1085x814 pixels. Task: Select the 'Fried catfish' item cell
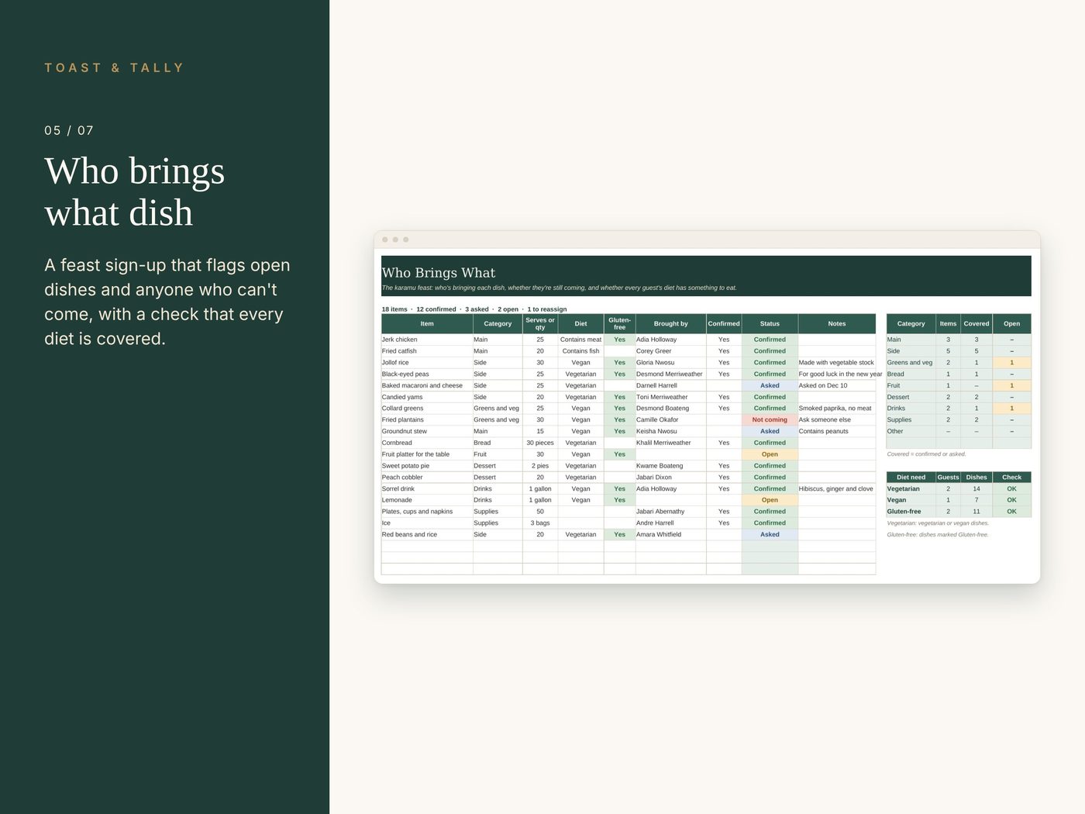pyautogui.click(x=427, y=351)
